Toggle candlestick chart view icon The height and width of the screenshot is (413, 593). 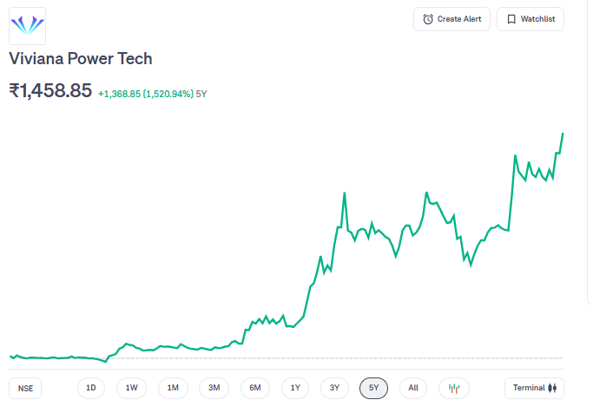[454, 388]
